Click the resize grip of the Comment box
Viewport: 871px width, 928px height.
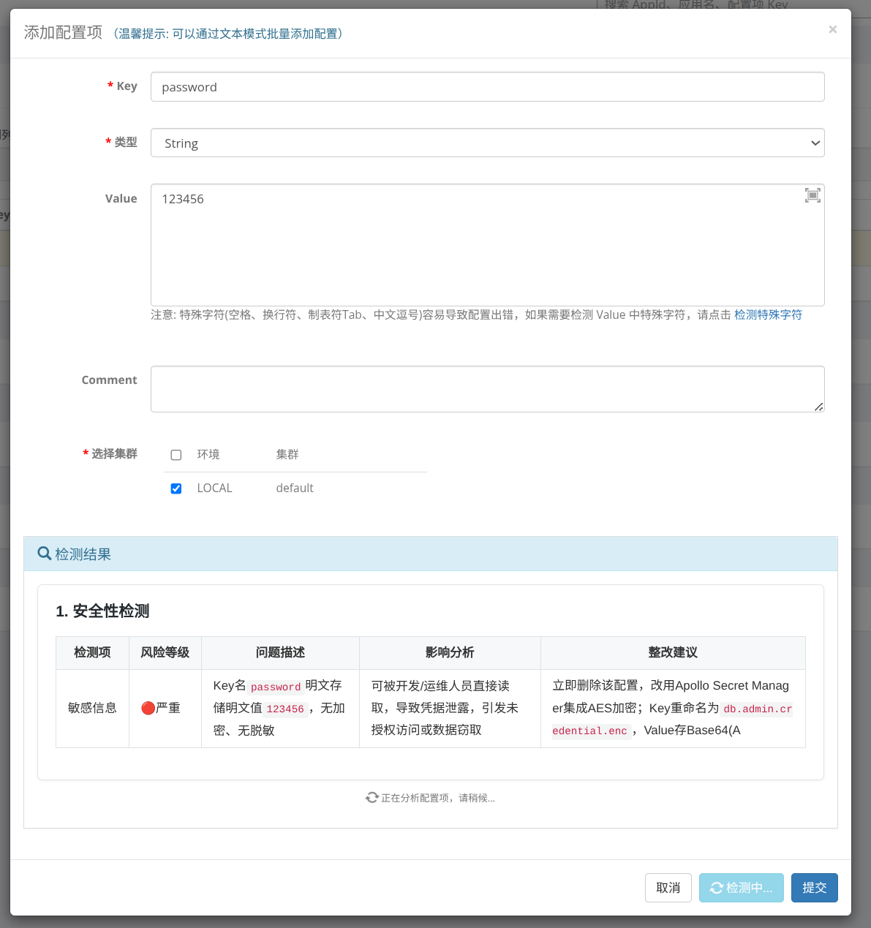(818, 408)
